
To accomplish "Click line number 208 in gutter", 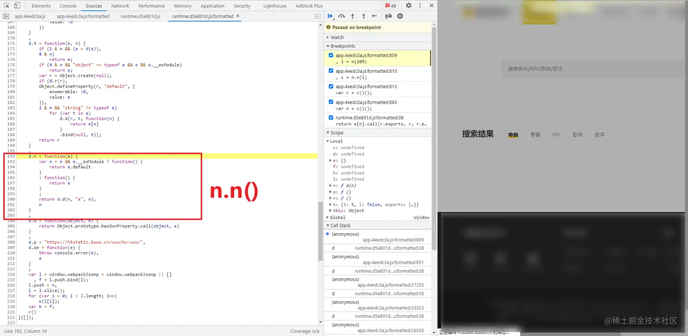I will [x=11, y=242].
